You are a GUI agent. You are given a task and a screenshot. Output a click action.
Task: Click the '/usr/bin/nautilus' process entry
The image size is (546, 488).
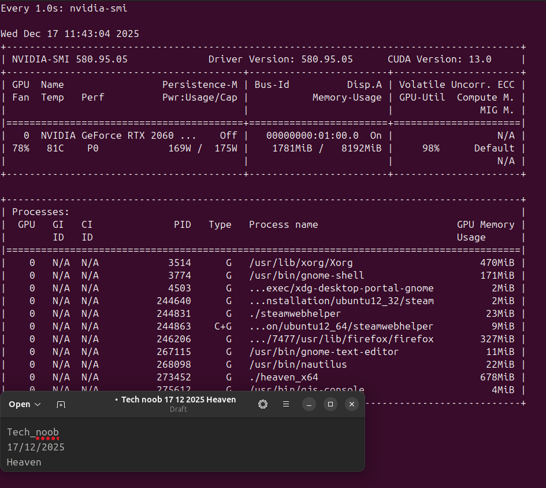click(298, 364)
